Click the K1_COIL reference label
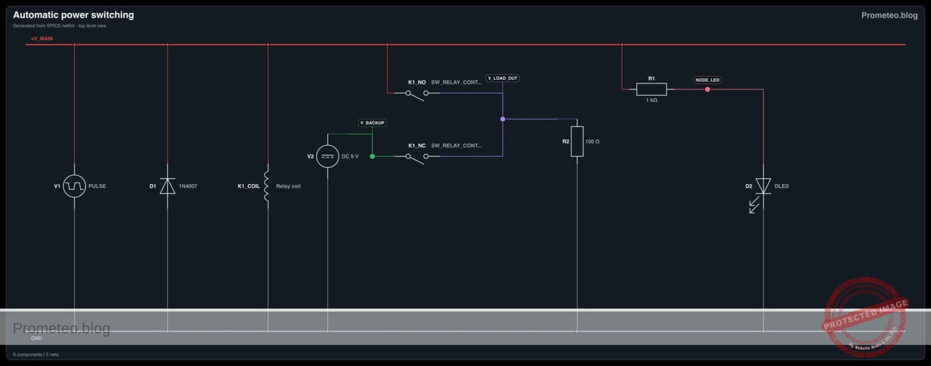Screen dimensions: 931x366 (x=249, y=186)
